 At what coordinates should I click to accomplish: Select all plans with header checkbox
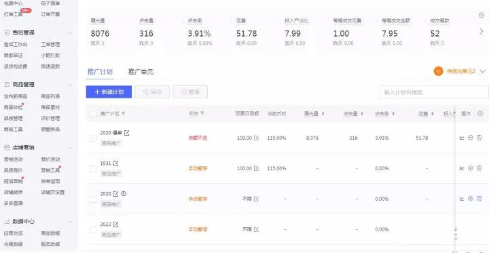click(93, 114)
